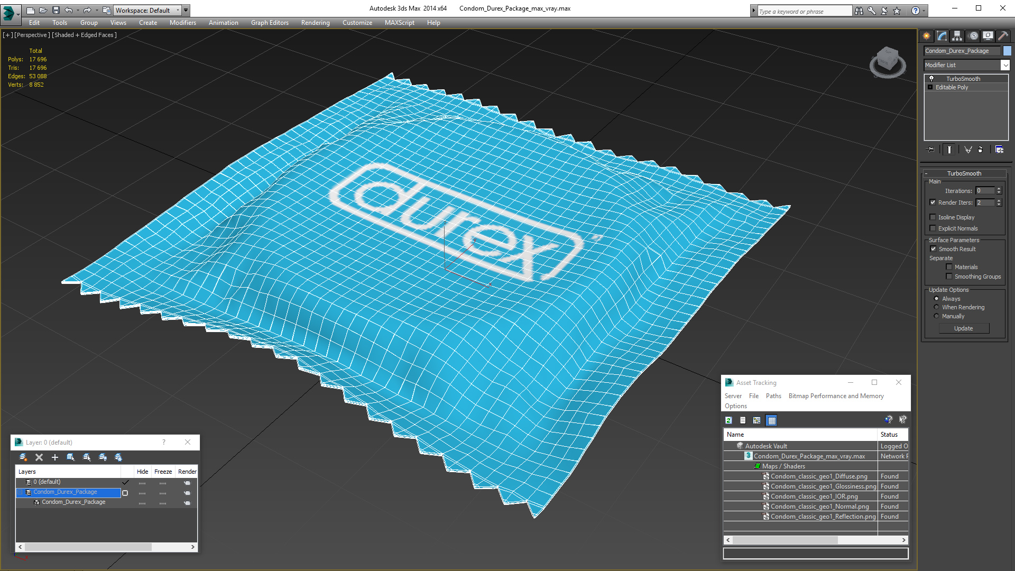Click Select Highlighted Objects icon in Layer dialog
Screen dimensions: 1015x571
tap(71, 457)
